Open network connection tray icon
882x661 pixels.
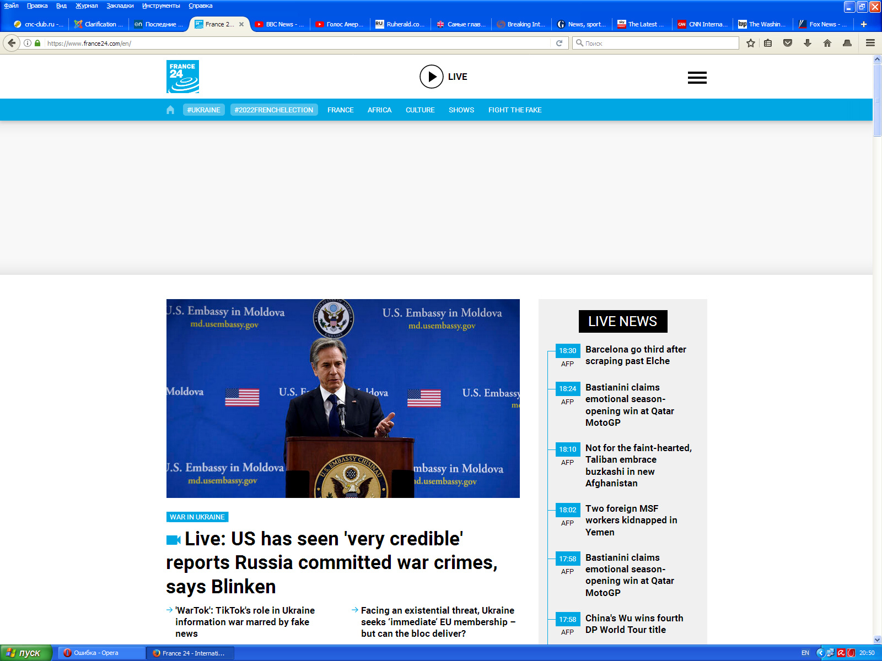tap(830, 653)
